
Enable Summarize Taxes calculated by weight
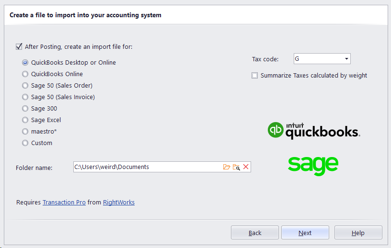coord(255,76)
